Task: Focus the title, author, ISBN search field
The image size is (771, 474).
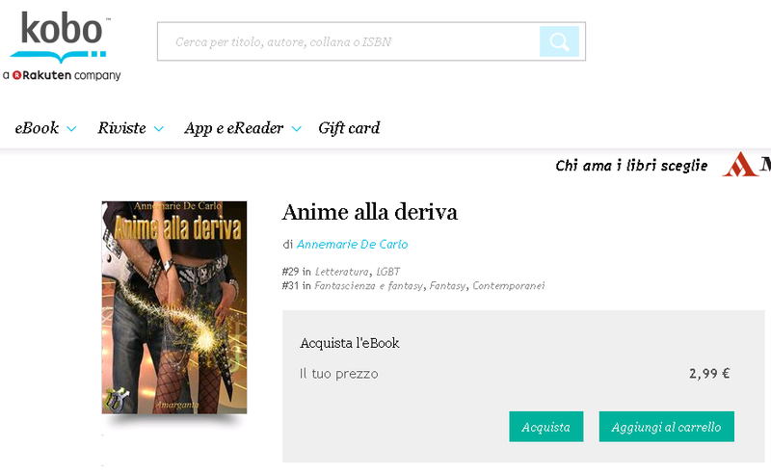Action: click(x=349, y=41)
